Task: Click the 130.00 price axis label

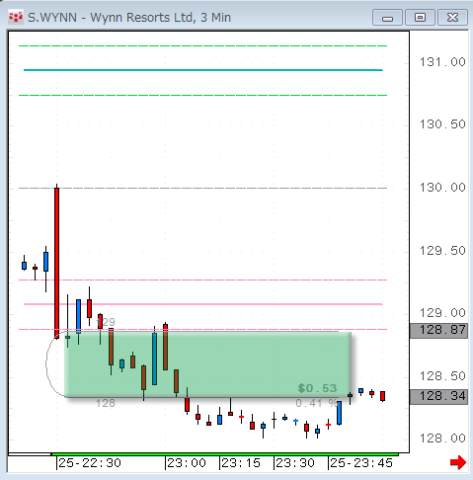Action: tap(442, 188)
